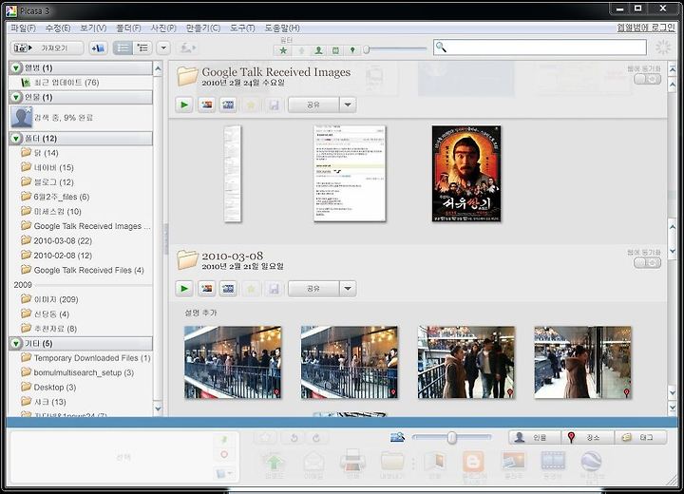684x494 pixels.
Task: Click the 웹앨범에 로그인 link
Action: tap(646, 28)
